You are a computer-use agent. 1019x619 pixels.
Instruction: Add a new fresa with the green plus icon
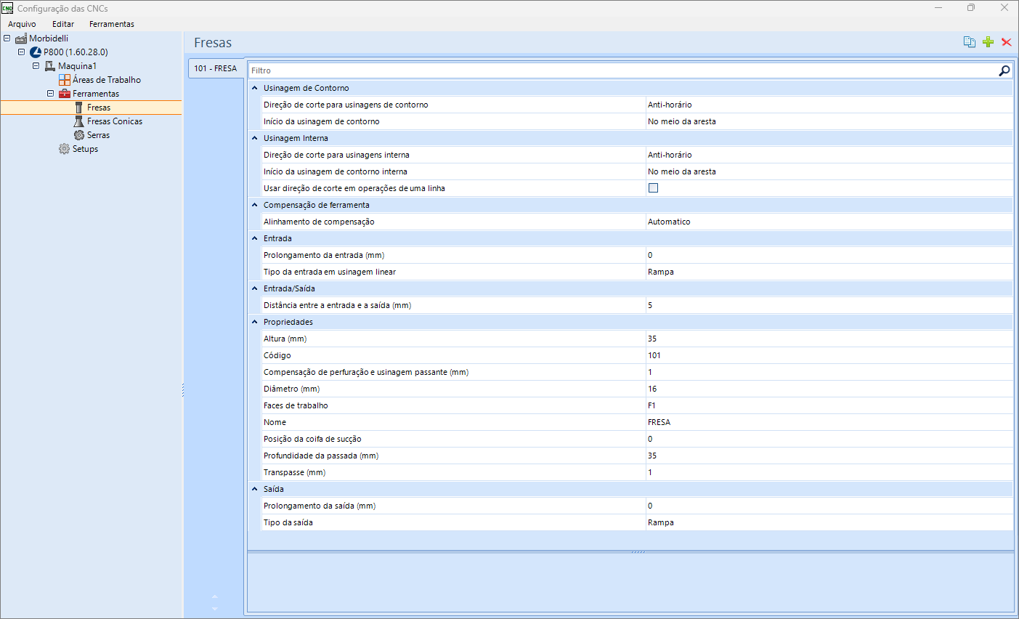(988, 42)
